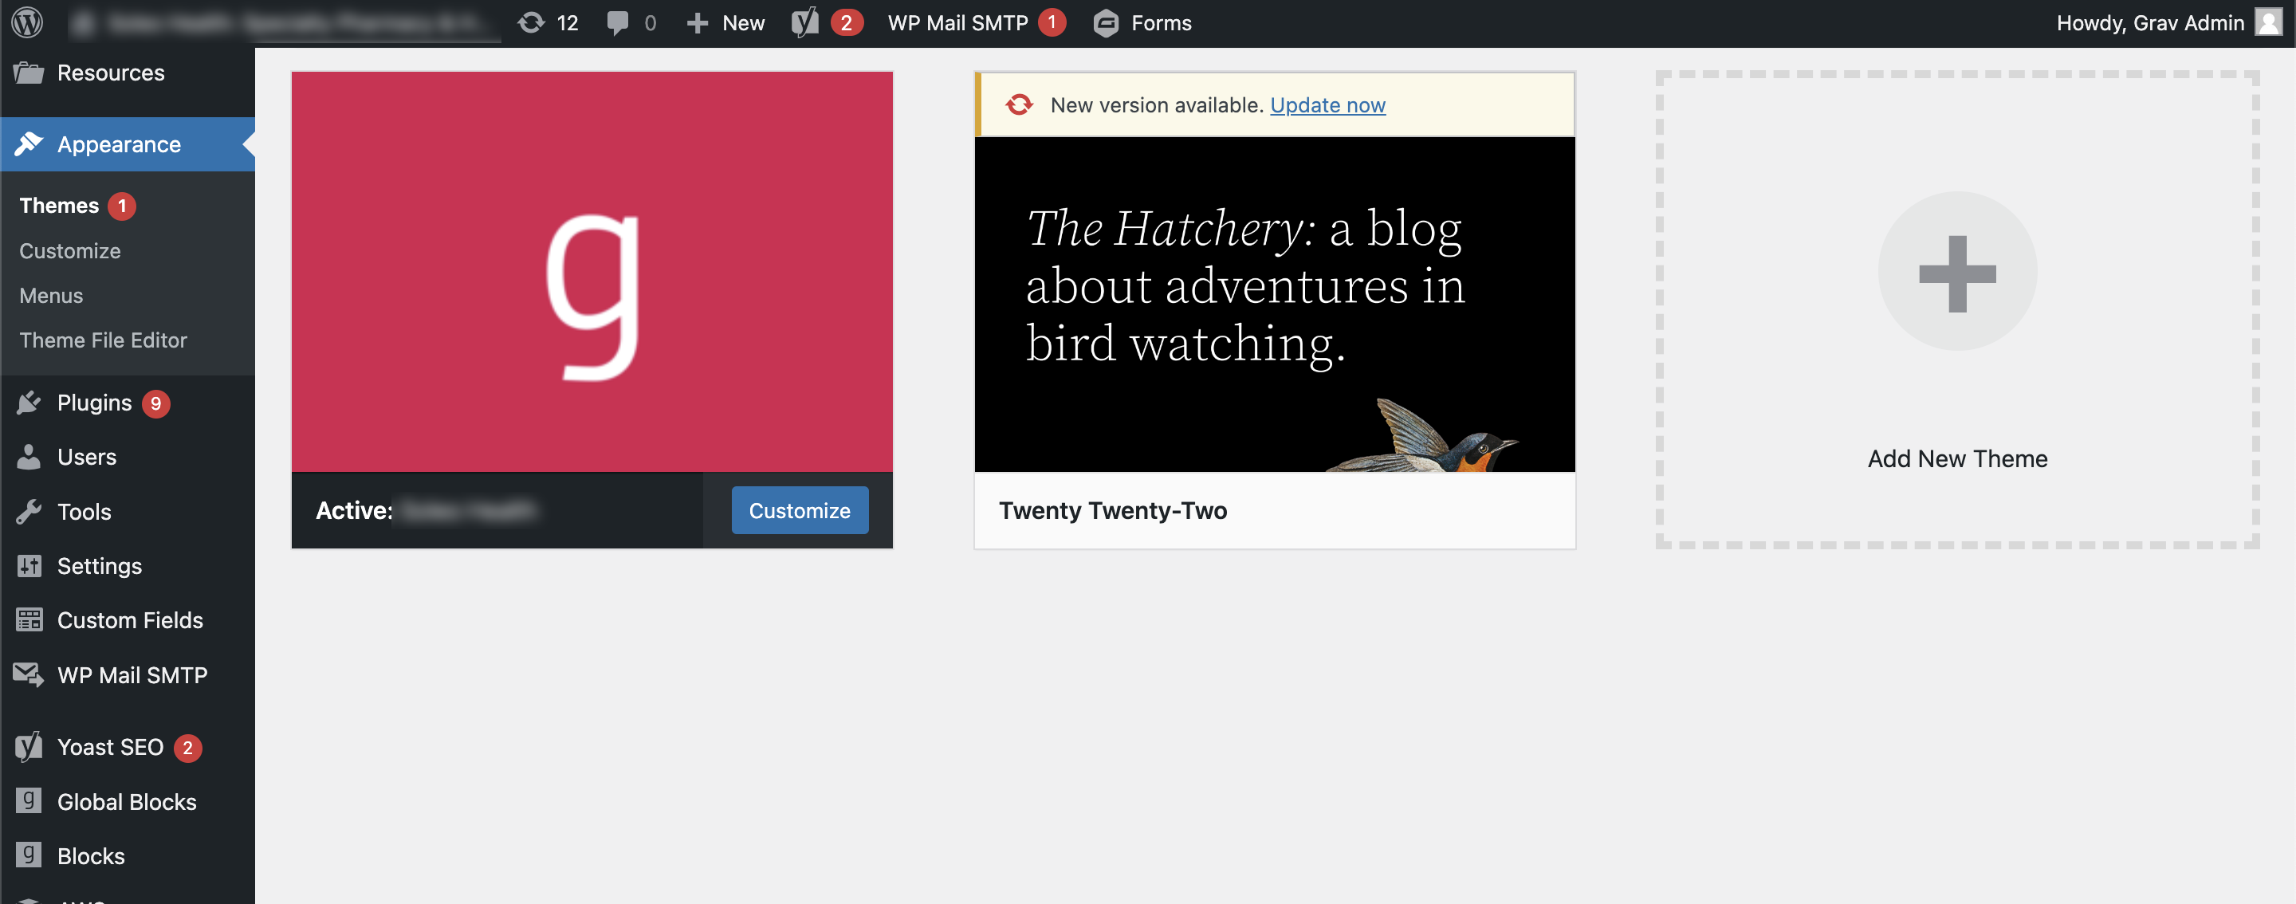
Task: Click the Plugins badge showing 9
Action: pos(156,404)
